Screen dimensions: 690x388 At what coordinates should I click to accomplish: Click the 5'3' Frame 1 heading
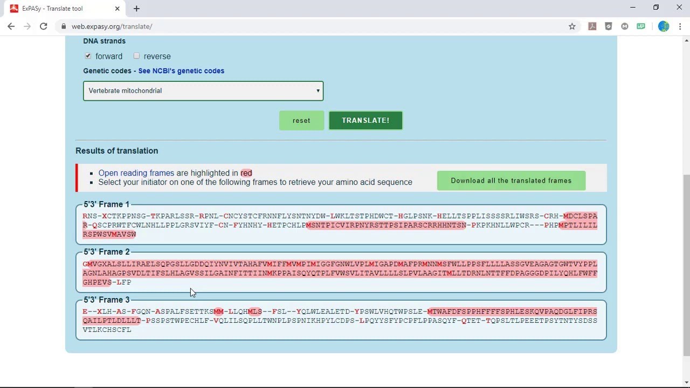tap(106, 204)
